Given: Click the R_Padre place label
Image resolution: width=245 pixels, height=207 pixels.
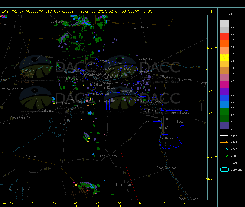Looking at the screenshot, I should tap(156, 102).
